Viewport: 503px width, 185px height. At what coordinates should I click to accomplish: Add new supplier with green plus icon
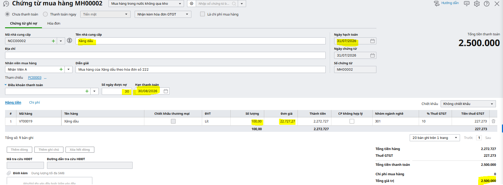pos(53,41)
